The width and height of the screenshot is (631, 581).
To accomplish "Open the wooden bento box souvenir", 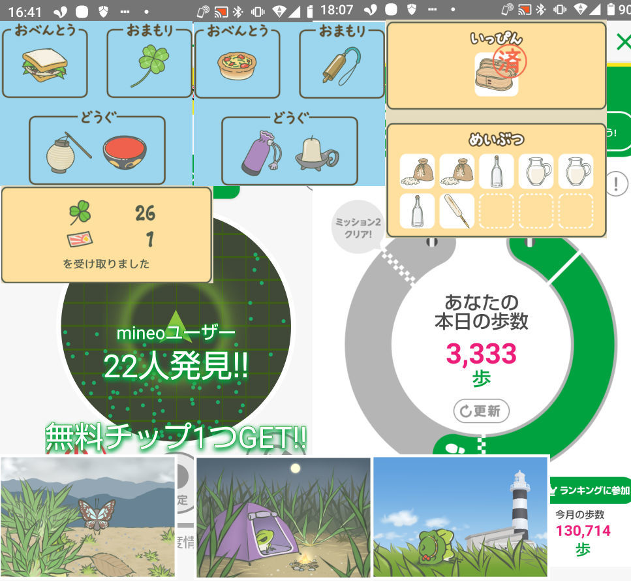I will coord(496,75).
